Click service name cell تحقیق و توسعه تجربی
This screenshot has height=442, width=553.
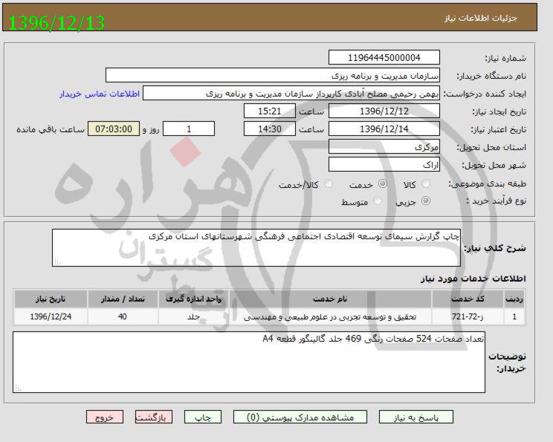click(330, 316)
